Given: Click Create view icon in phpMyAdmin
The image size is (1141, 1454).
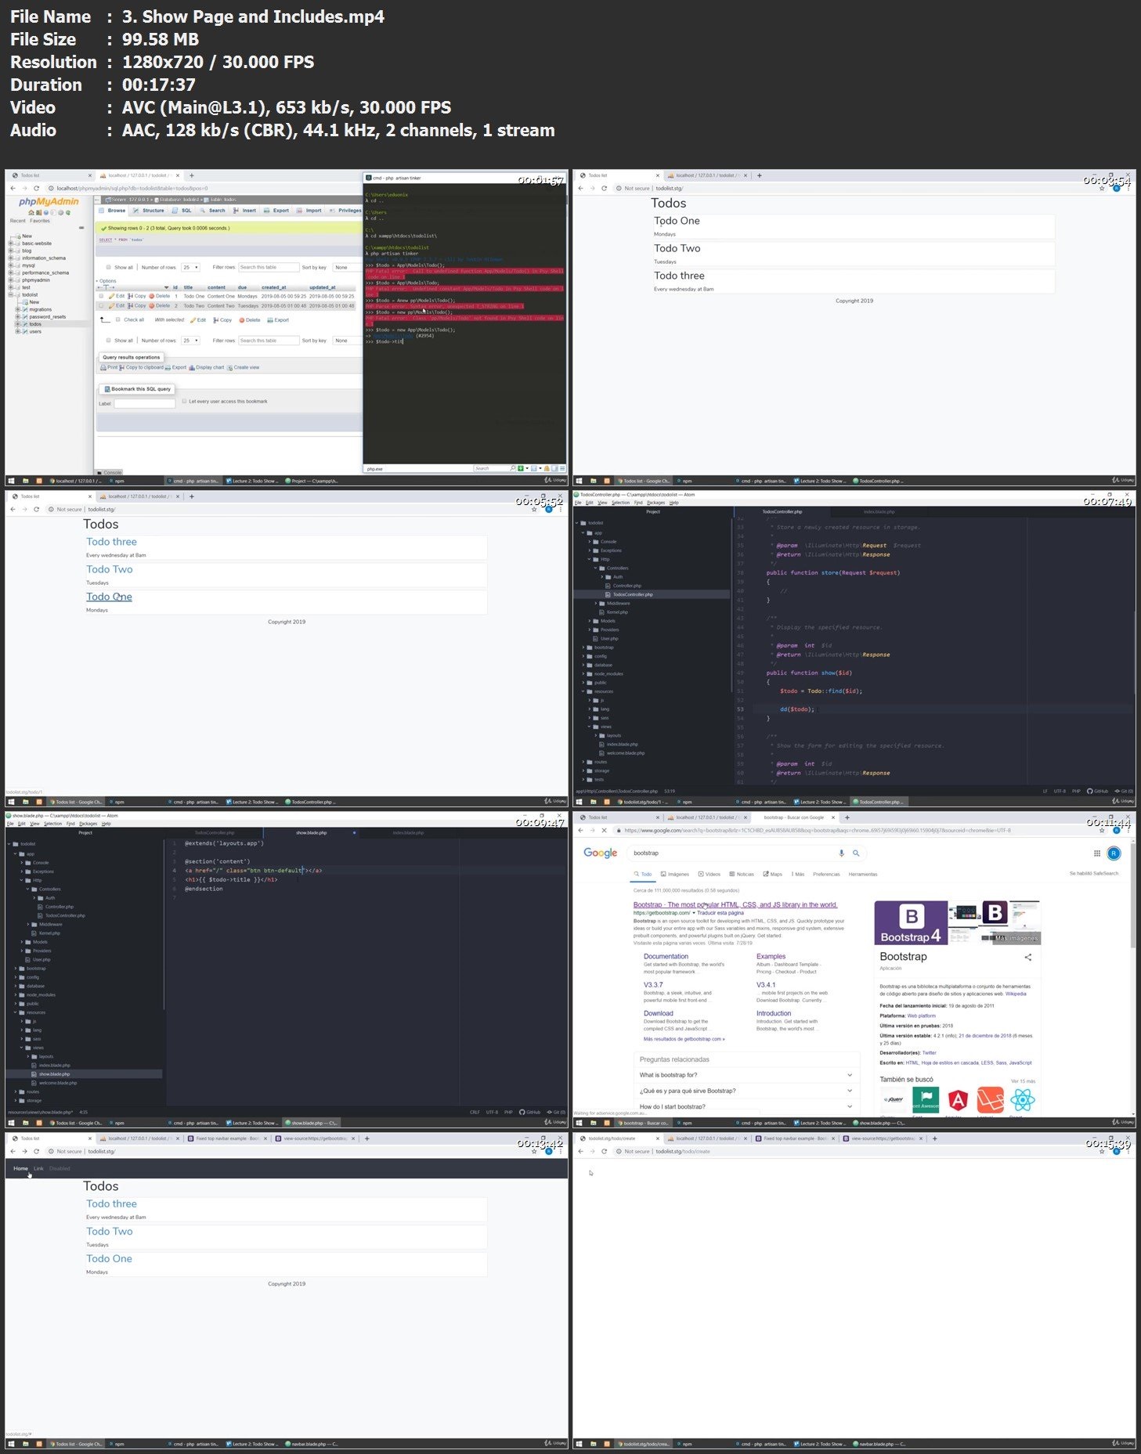Looking at the screenshot, I should tap(229, 367).
